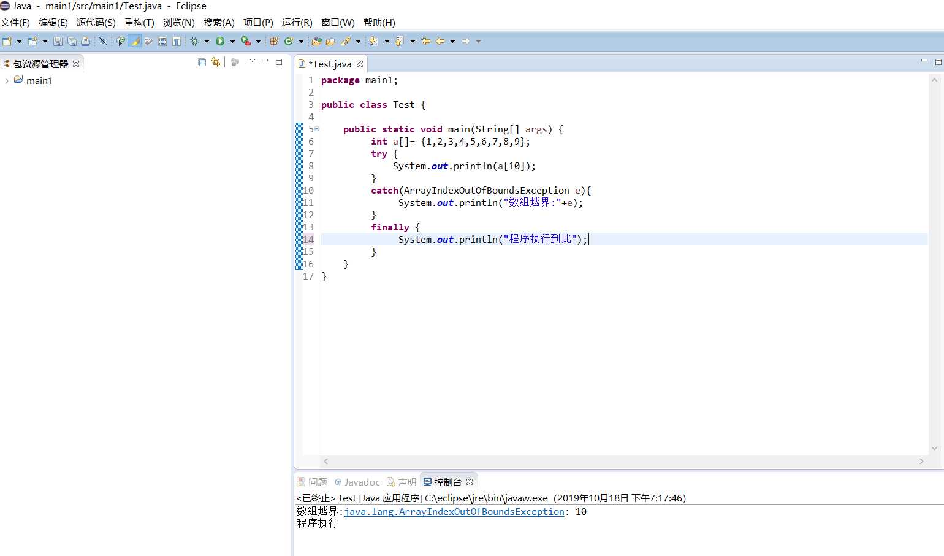Close the 控制台 console view
This screenshot has width=944, height=556.
click(470, 482)
